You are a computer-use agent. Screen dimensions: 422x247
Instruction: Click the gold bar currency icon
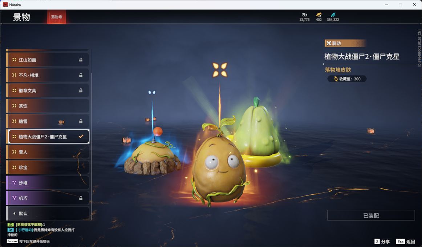click(x=318, y=15)
